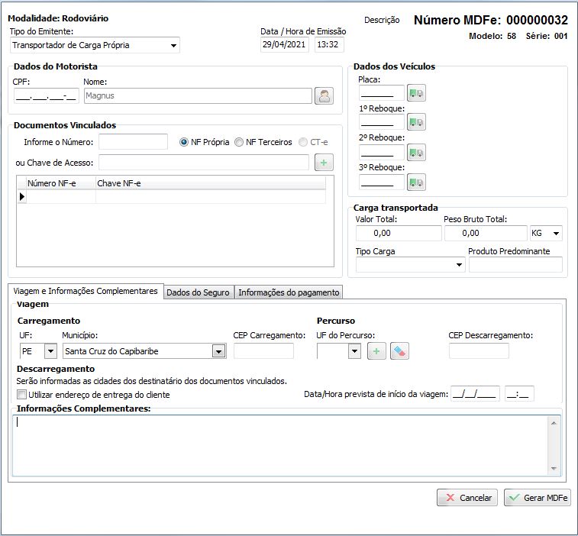Screen dimensions: 578x536
Task: Click the Cancelar button
Action: (467, 498)
